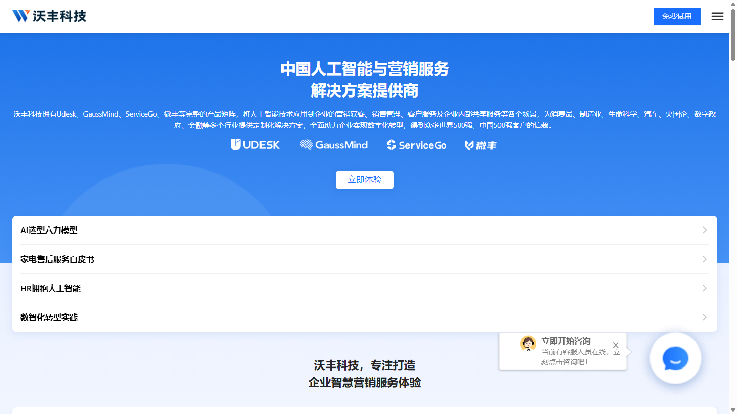Expand the 数智化转型实践 row chevron

click(x=705, y=317)
